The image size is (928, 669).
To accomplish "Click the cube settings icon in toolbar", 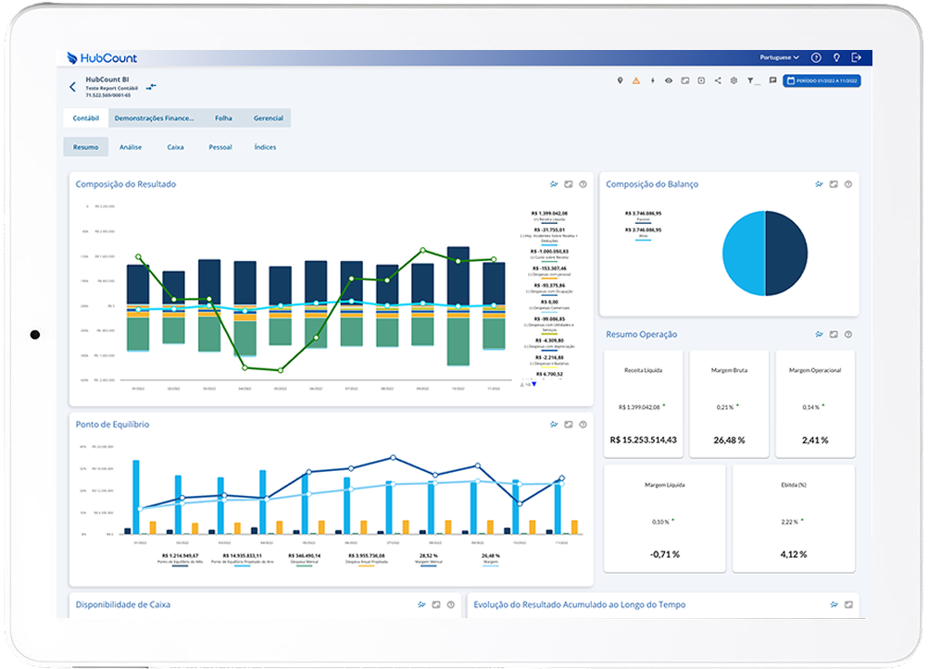I will click(x=734, y=81).
